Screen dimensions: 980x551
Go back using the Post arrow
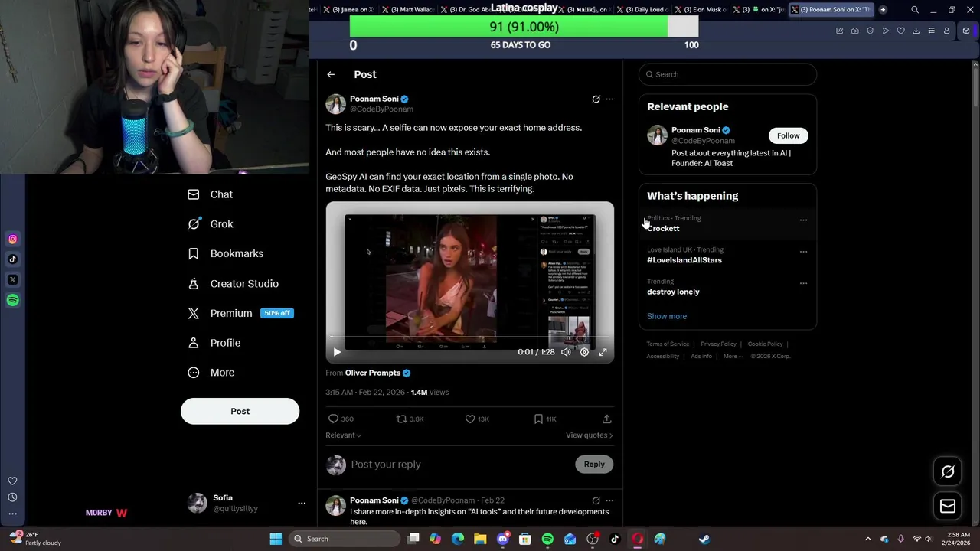coord(331,74)
